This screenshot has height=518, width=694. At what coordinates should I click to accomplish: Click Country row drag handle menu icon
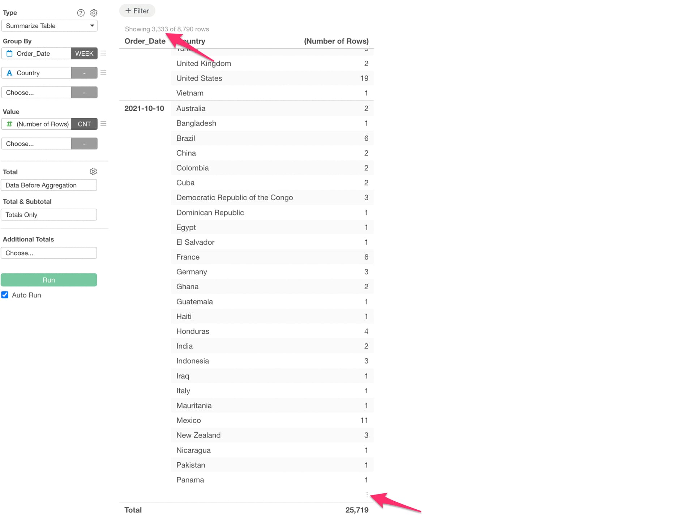103,73
